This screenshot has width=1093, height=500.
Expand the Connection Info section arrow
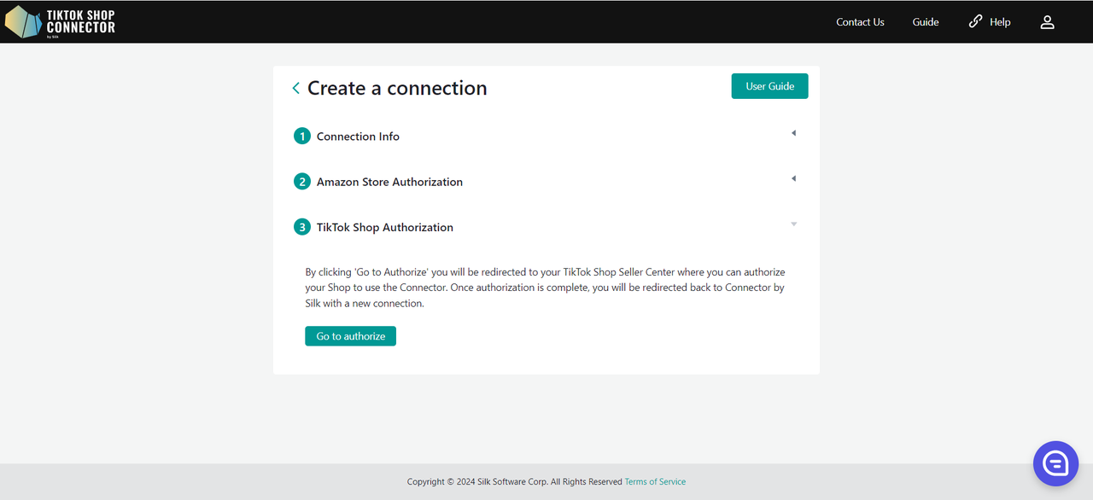[793, 133]
